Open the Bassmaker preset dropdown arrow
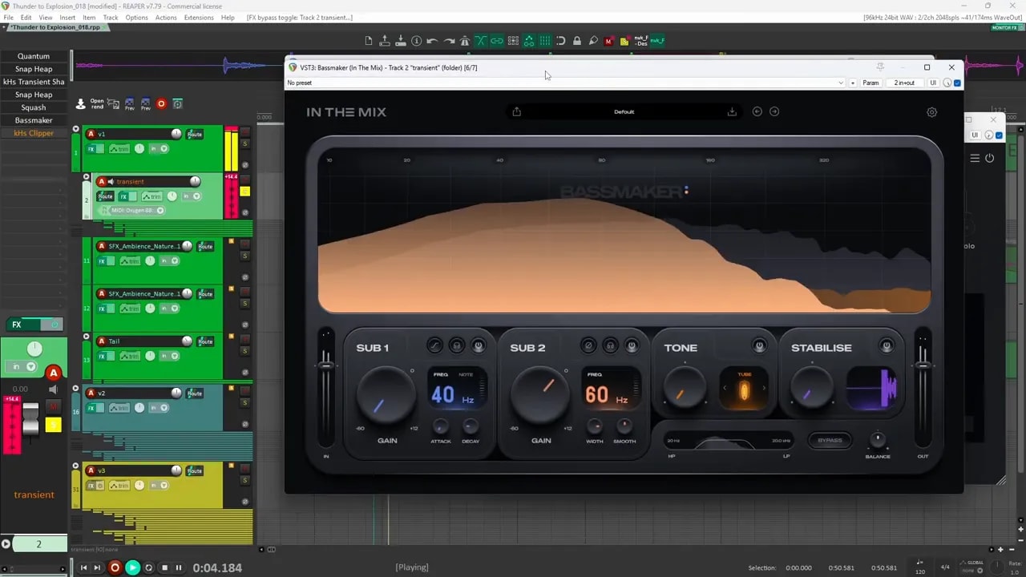The width and height of the screenshot is (1026, 577). [x=841, y=83]
